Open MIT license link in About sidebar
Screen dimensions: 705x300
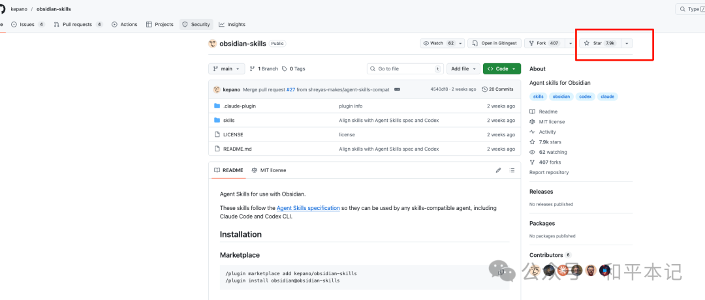pyautogui.click(x=547, y=122)
